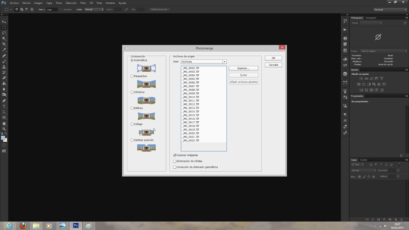This screenshot has height=230, width=409.
Task: Select the Eyedropper tool
Action: [x=4, y=50]
